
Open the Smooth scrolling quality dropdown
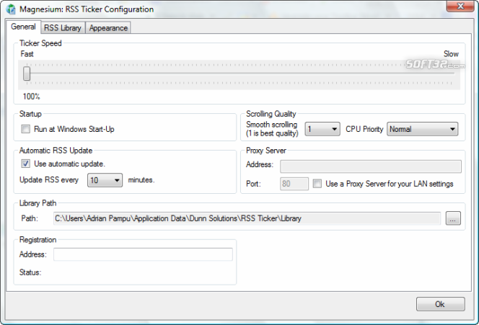(x=322, y=129)
